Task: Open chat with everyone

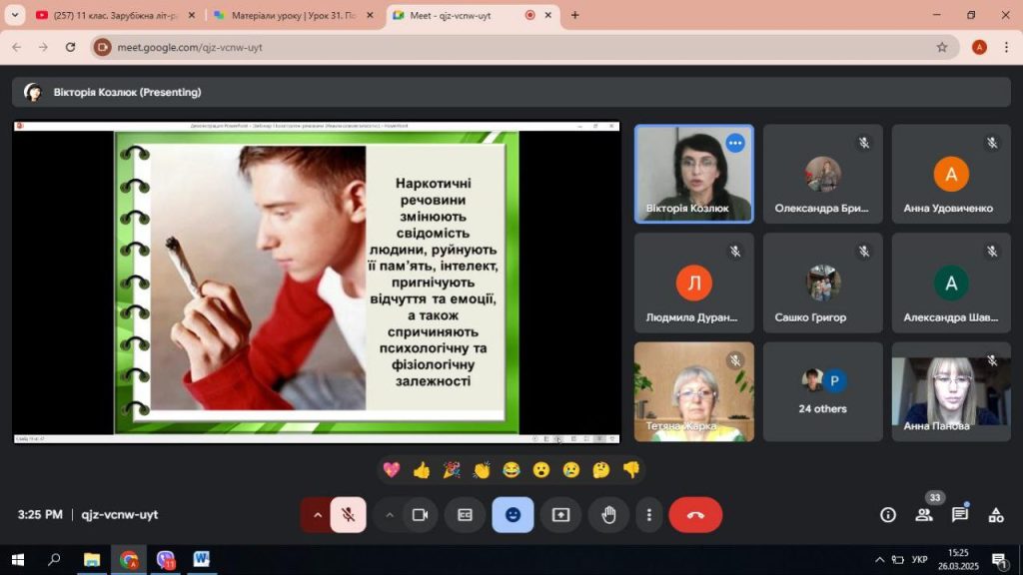Action: [x=959, y=515]
